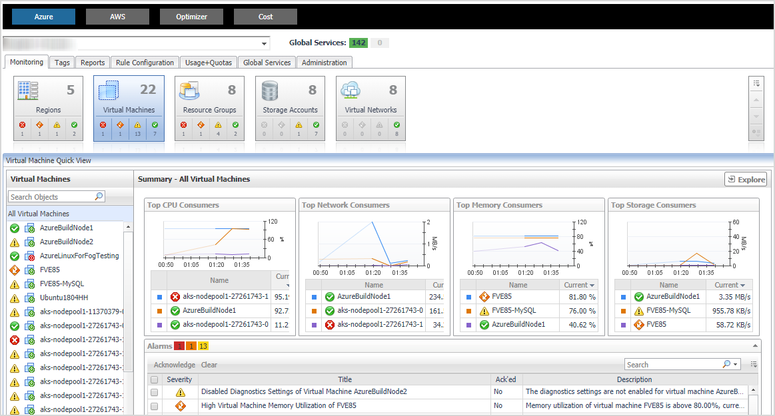
Task: Click the severity icon of the High Memory Utilization alarm
Action: click(x=181, y=405)
